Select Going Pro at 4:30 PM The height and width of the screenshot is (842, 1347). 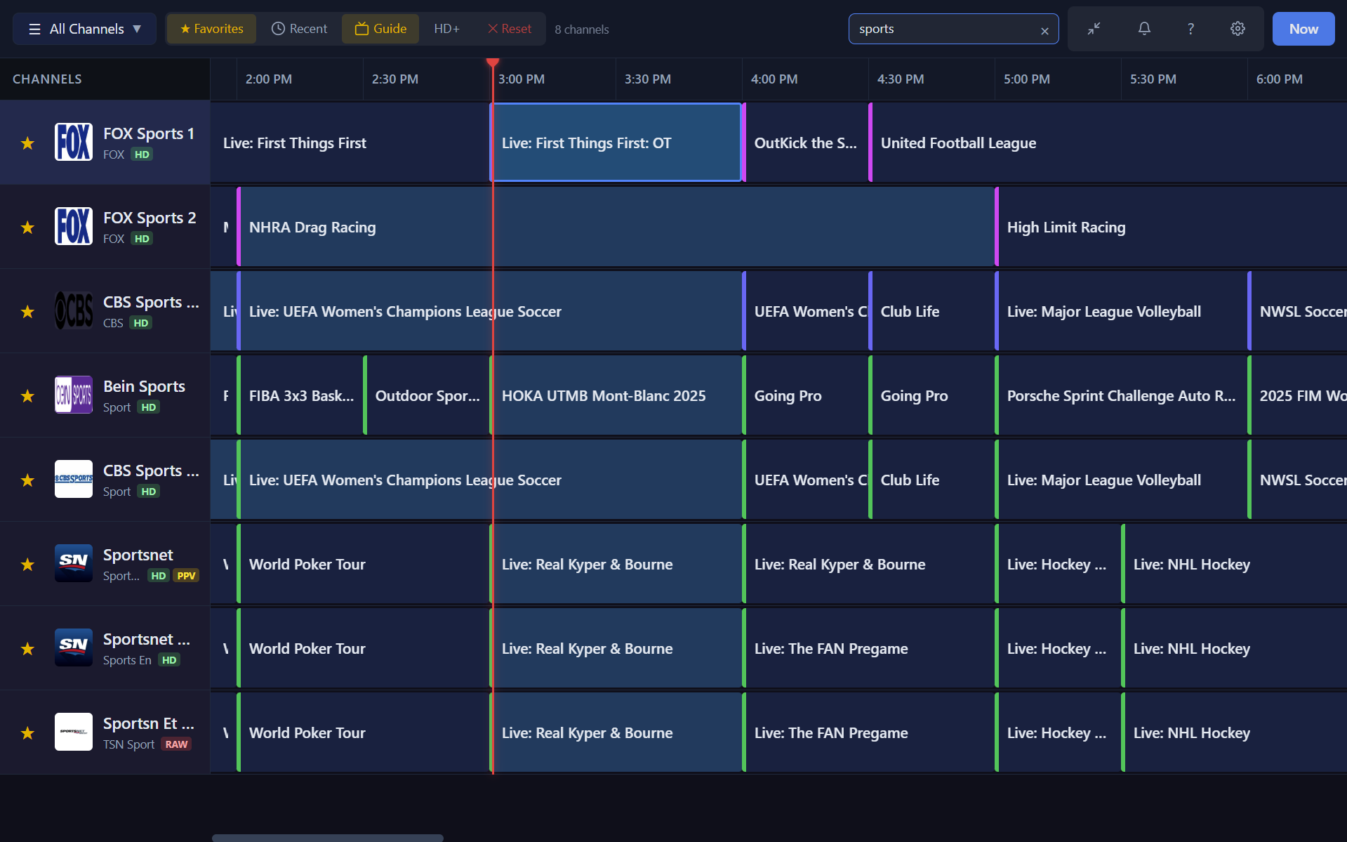[x=931, y=395]
